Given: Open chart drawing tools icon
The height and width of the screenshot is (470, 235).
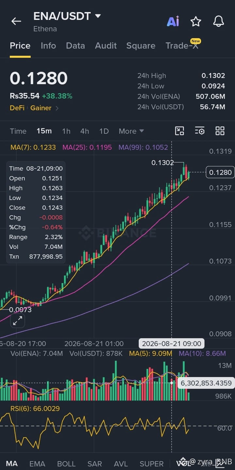Looking at the screenshot, I should [x=180, y=131].
